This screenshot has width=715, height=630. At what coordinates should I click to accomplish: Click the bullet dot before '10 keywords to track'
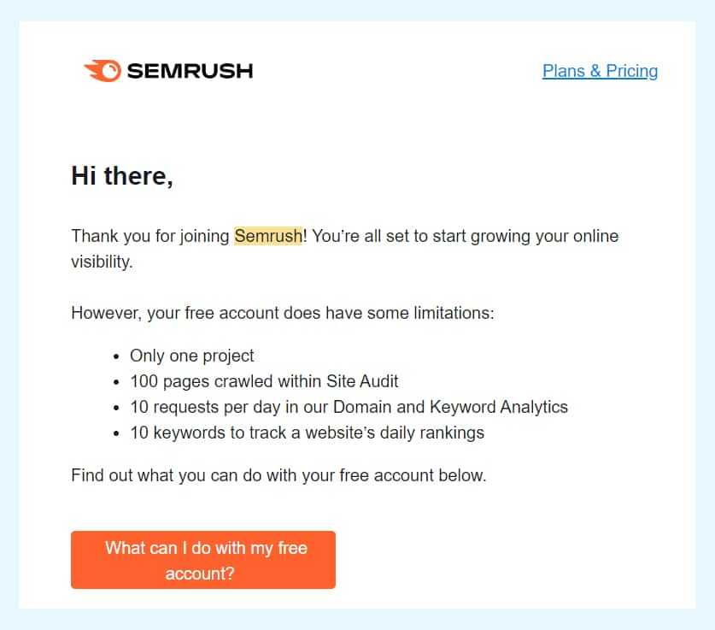[x=116, y=433]
